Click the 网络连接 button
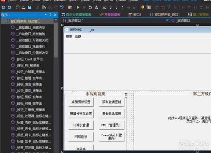Image resolution: width=211 pixels, height=153 pixels. [81, 137]
